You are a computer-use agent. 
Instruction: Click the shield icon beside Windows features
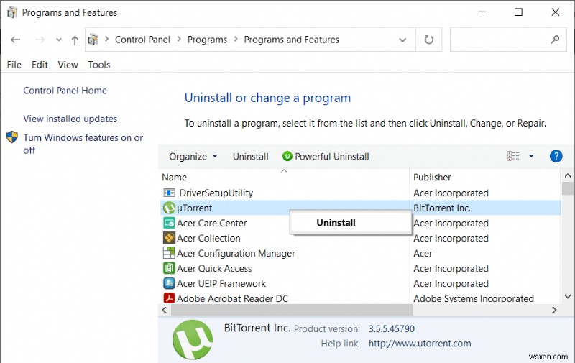tap(12, 137)
